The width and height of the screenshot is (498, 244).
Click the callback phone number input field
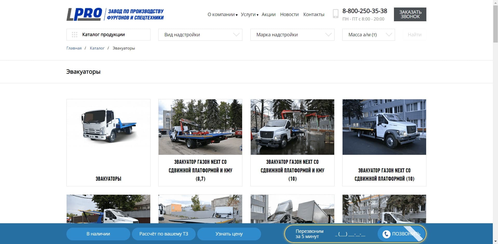coord(350,234)
